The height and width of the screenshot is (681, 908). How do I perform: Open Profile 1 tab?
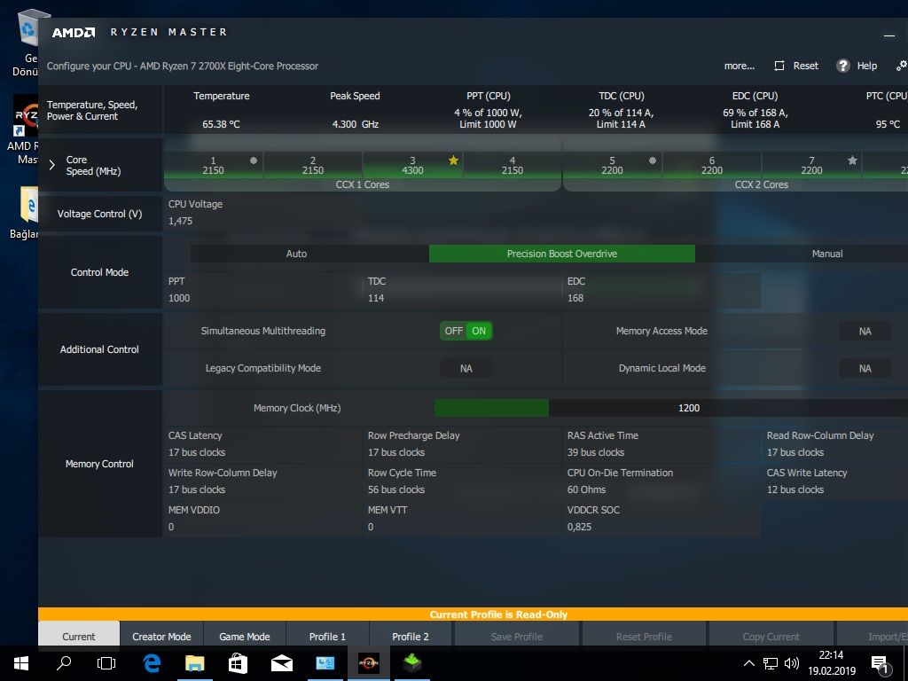tap(327, 637)
